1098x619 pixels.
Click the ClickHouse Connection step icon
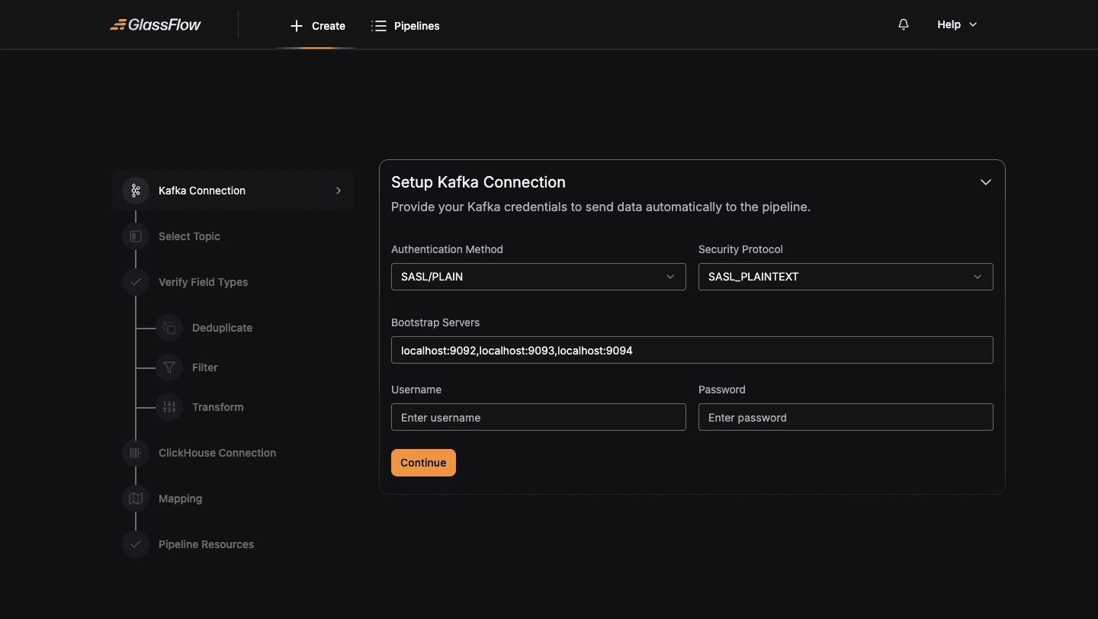click(x=136, y=453)
